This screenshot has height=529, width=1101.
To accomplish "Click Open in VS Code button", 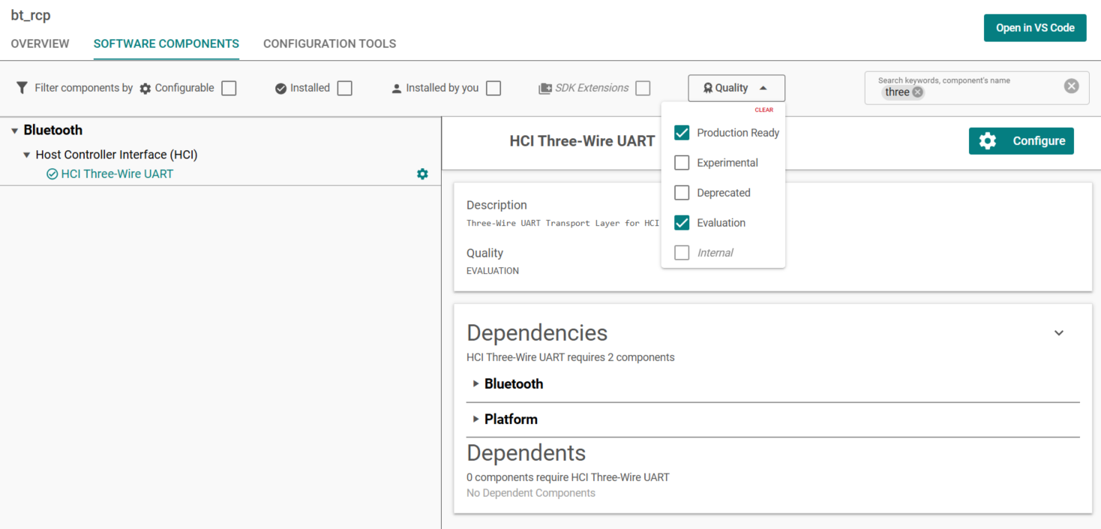I will click(x=1035, y=28).
